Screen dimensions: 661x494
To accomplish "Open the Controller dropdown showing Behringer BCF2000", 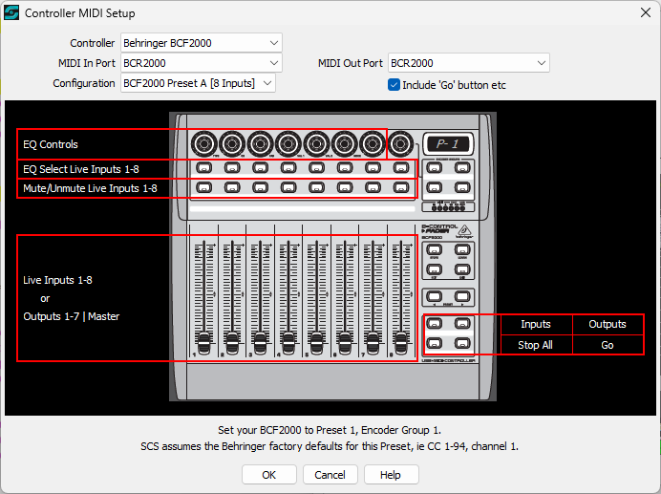I will pyautogui.click(x=202, y=43).
